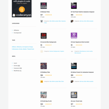Click the 30 Blur Backgrounds product icon
The image size is (109, 109).
(44, 36)
